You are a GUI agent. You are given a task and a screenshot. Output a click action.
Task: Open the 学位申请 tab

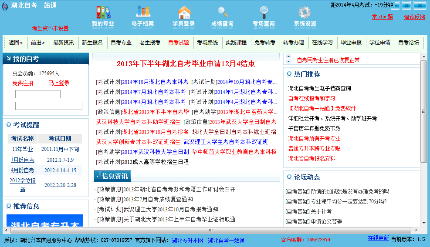(380, 43)
